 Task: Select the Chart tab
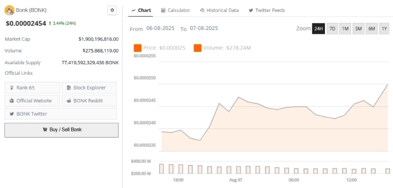coord(141,10)
